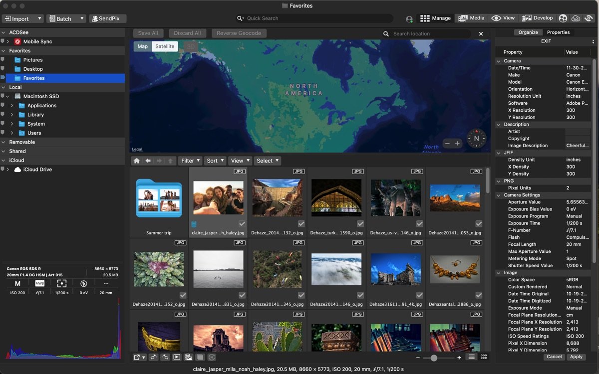
Task: Start a slideshow with the play icon
Action: click(178, 357)
